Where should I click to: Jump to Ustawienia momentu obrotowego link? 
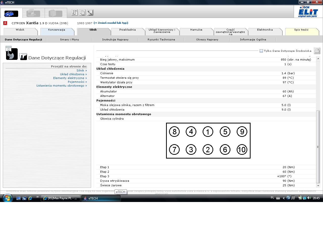pos(62,86)
